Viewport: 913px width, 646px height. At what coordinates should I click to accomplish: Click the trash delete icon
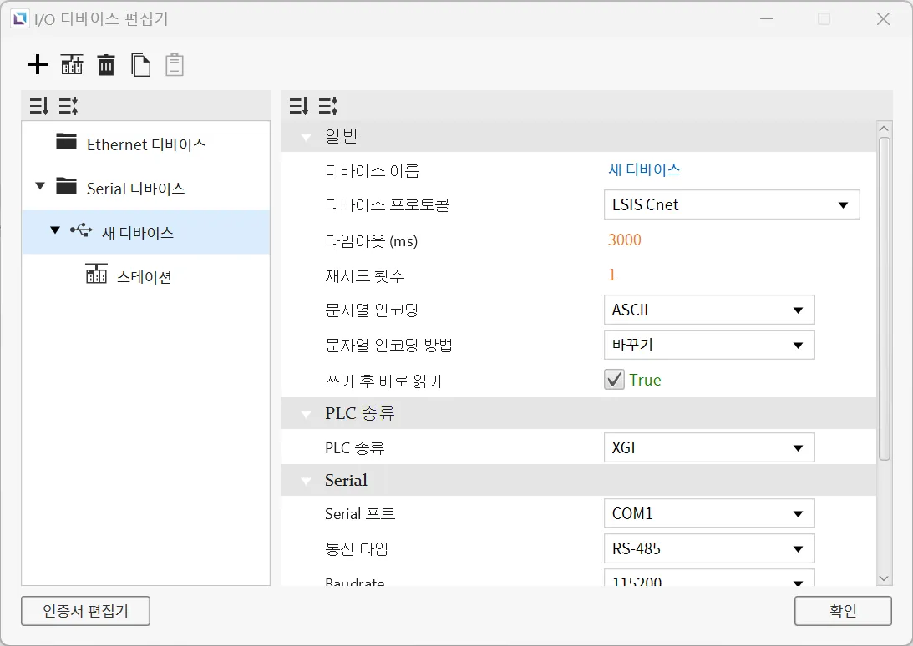pos(106,64)
